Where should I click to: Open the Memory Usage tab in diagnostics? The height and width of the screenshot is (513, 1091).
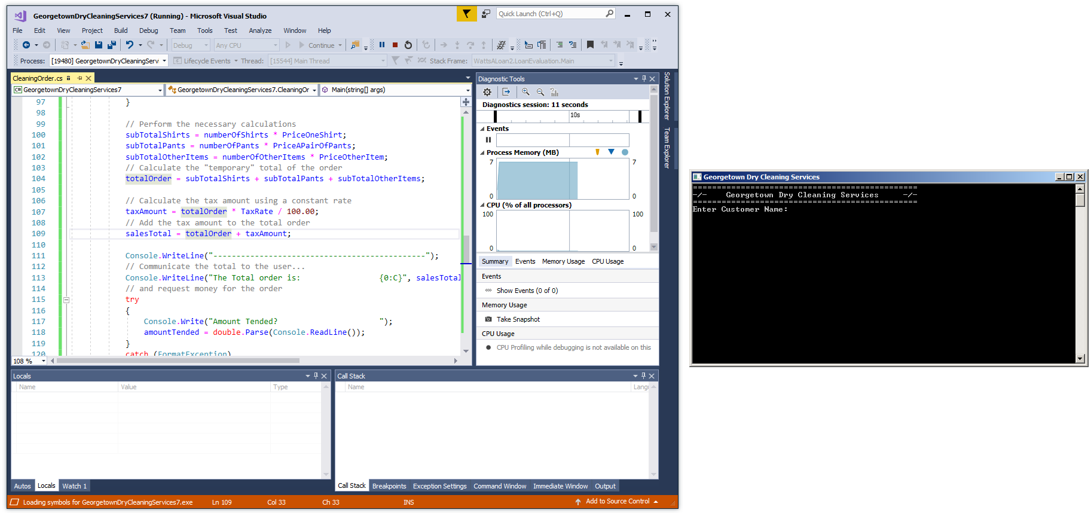(563, 261)
